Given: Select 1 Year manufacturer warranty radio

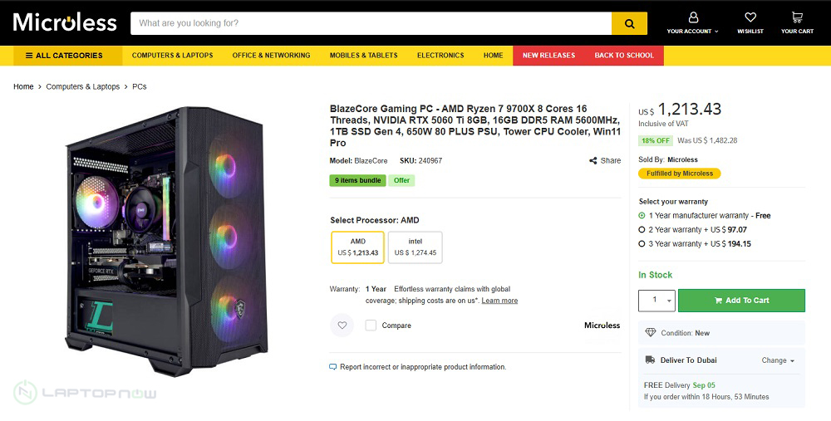Looking at the screenshot, I should (642, 216).
